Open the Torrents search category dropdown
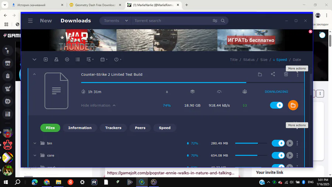This screenshot has width=332, height=187. 115,21
